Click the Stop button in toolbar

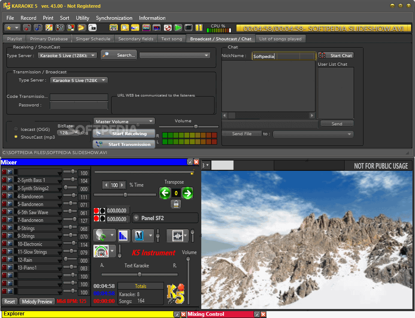(188, 27)
